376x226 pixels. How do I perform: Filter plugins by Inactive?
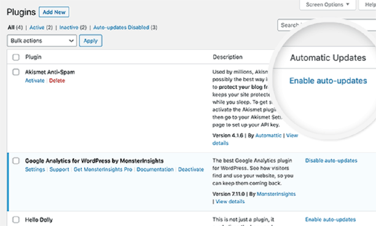click(69, 27)
